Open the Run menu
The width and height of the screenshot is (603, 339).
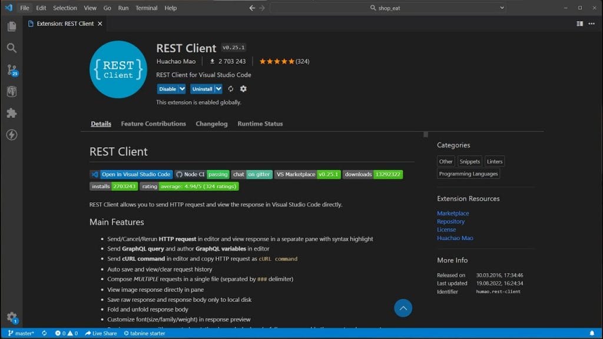[123, 8]
